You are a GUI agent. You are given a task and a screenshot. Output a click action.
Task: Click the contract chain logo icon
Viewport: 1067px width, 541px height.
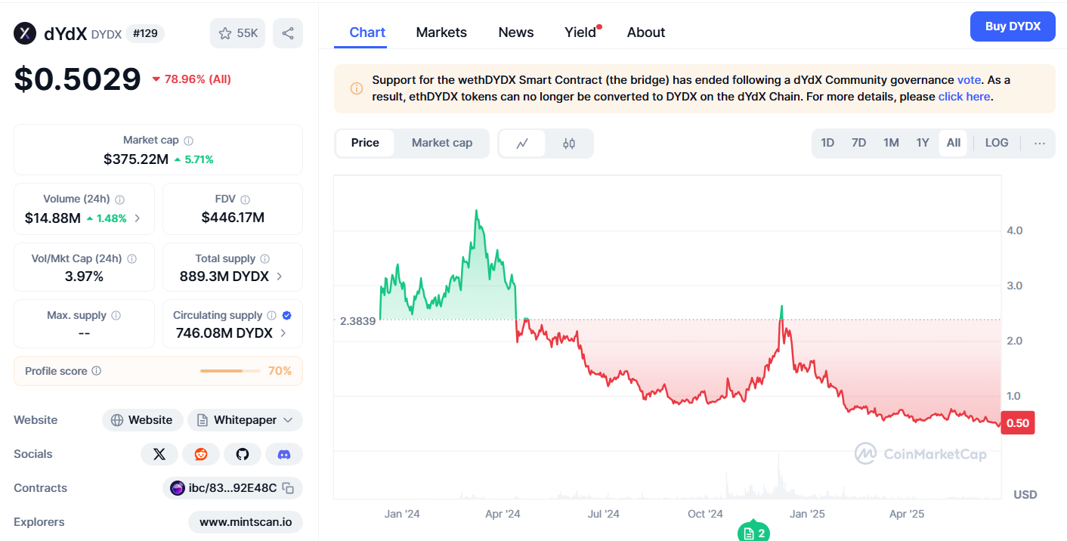[x=178, y=488]
